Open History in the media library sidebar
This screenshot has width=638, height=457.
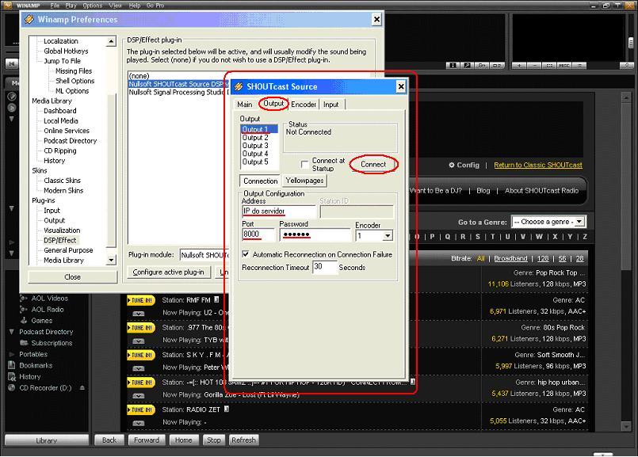[x=29, y=377]
